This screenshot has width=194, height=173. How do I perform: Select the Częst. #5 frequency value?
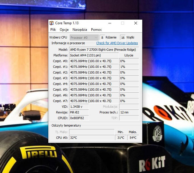(94, 89)
